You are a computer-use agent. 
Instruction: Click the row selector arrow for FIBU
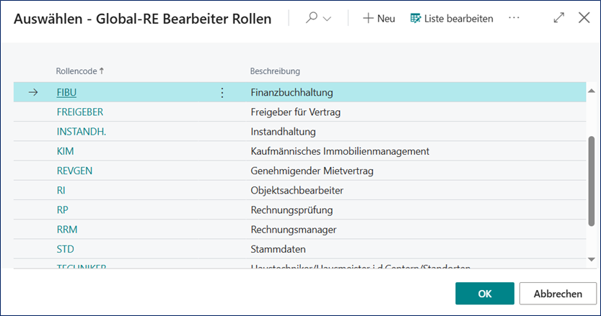point(32,93)
